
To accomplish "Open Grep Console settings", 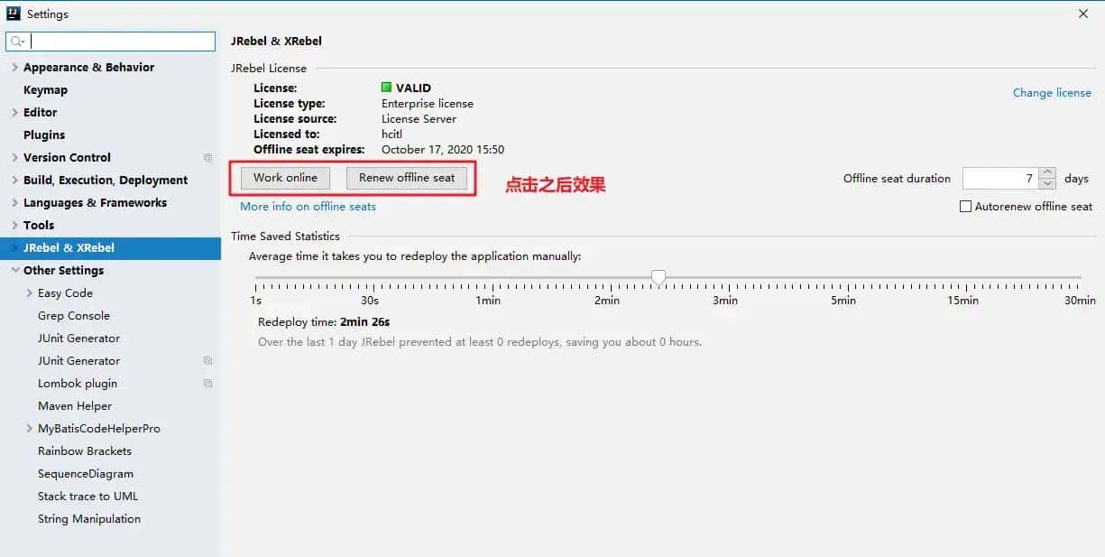I will (x=74, y=316).
